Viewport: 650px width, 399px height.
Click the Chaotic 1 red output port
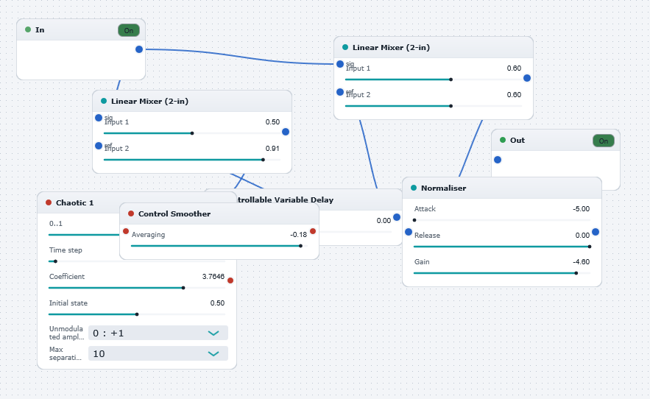tap(230, 280)
